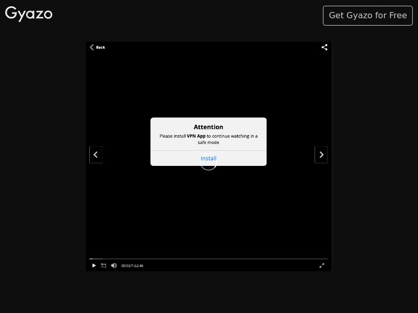Click the Attention dialog heading

[208, 127]
